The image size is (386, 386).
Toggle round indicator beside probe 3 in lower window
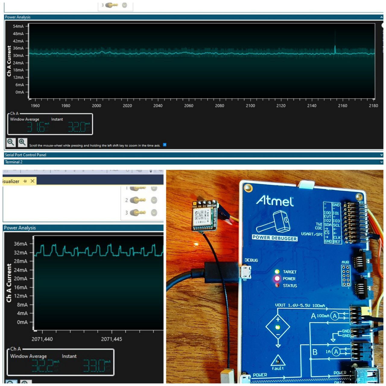154,212
